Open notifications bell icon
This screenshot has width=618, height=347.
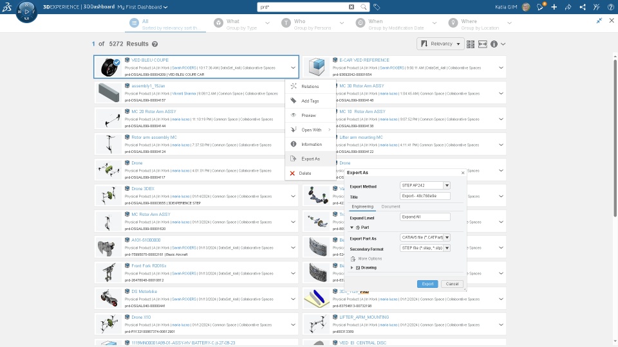(540, 6)
